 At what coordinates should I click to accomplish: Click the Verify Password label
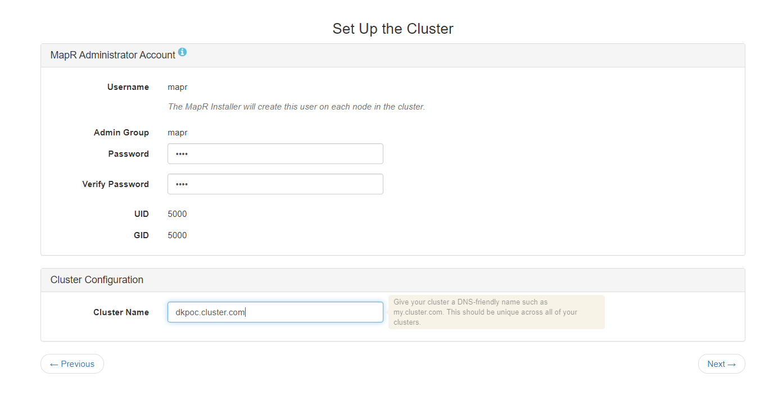point(115,184)
